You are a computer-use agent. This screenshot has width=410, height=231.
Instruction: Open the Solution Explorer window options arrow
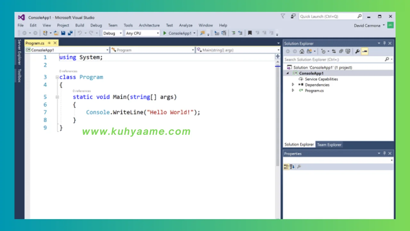(x=379, y=43)
